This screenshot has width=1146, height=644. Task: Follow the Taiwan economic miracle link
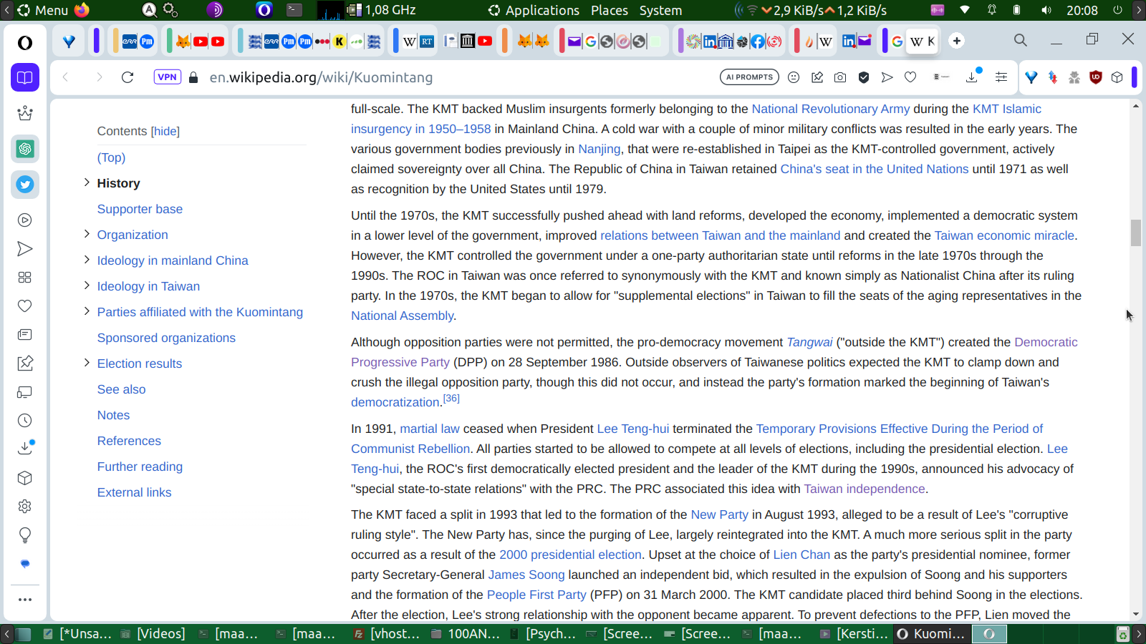tap(1004, 235)
